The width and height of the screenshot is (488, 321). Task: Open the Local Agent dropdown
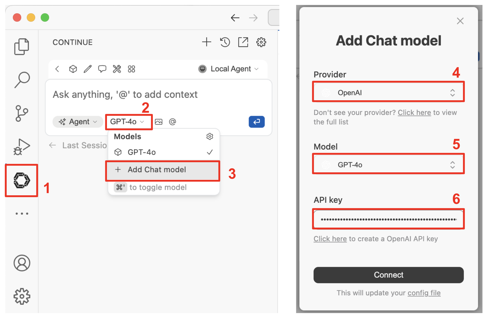coord(229,69)
